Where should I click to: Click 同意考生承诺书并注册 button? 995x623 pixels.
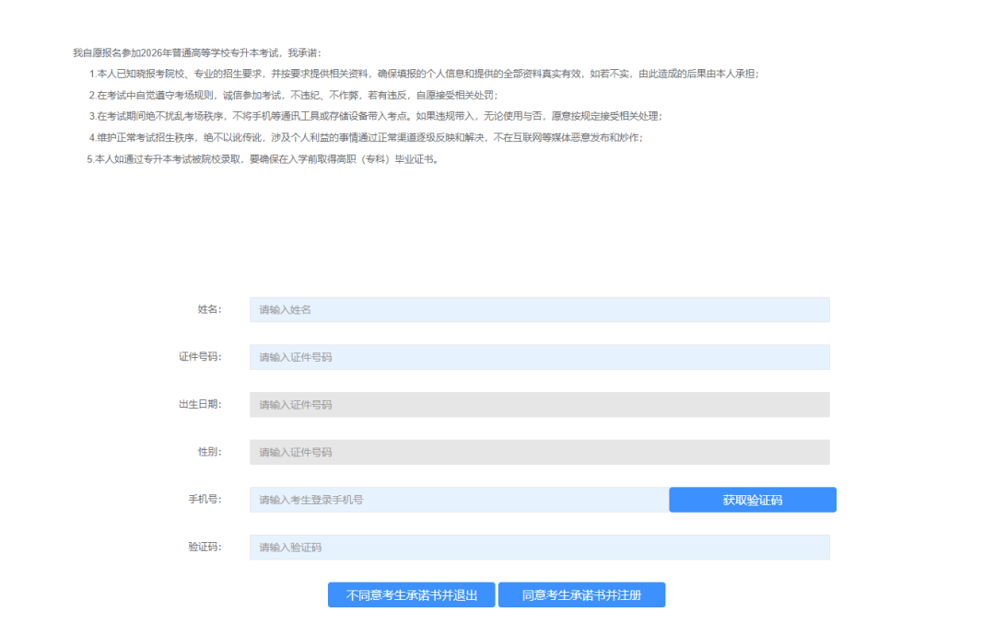click(x=581, y=595)
